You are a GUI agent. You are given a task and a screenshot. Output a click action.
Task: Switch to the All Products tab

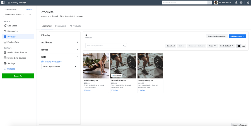(75, 26)
